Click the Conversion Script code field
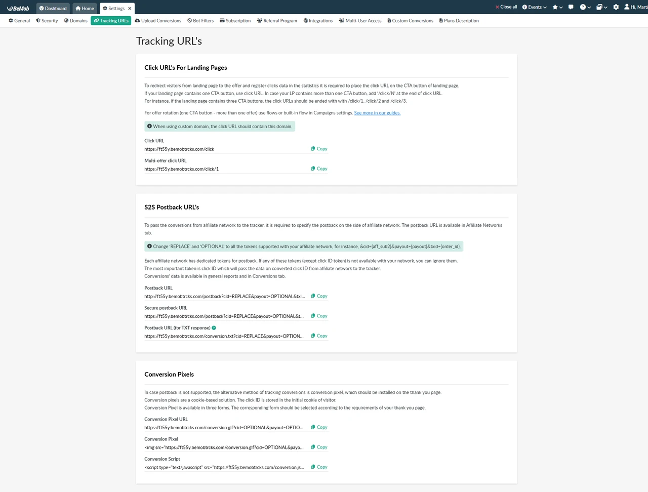 226,467
